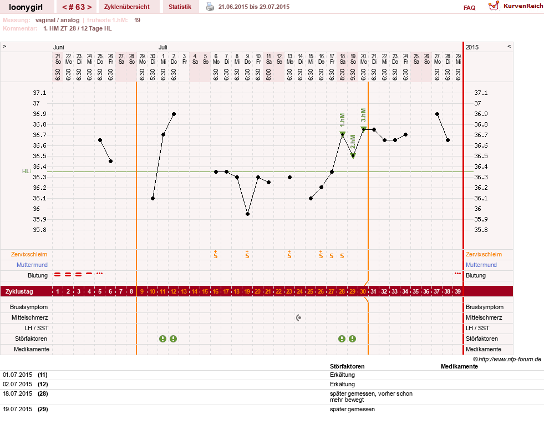Click the 8:00 measuring time on 11. Sa
544x429 pixels.
pyautogui.click(x=268, y=74)
